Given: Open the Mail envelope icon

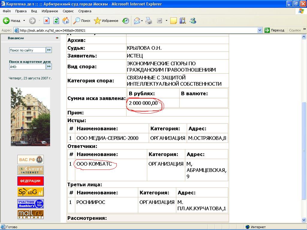Looking at the screenshot, I should [137, 21].
